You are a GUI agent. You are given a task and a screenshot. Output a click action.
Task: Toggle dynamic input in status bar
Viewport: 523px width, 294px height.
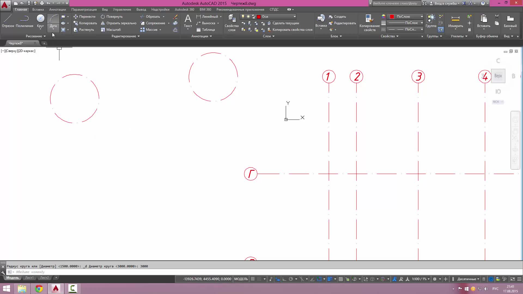pyautogui.click(x=278, y=279)
